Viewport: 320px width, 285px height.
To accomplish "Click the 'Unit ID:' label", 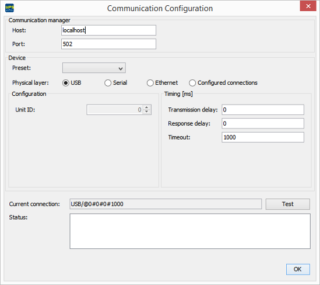I will [x=25, y=110].
